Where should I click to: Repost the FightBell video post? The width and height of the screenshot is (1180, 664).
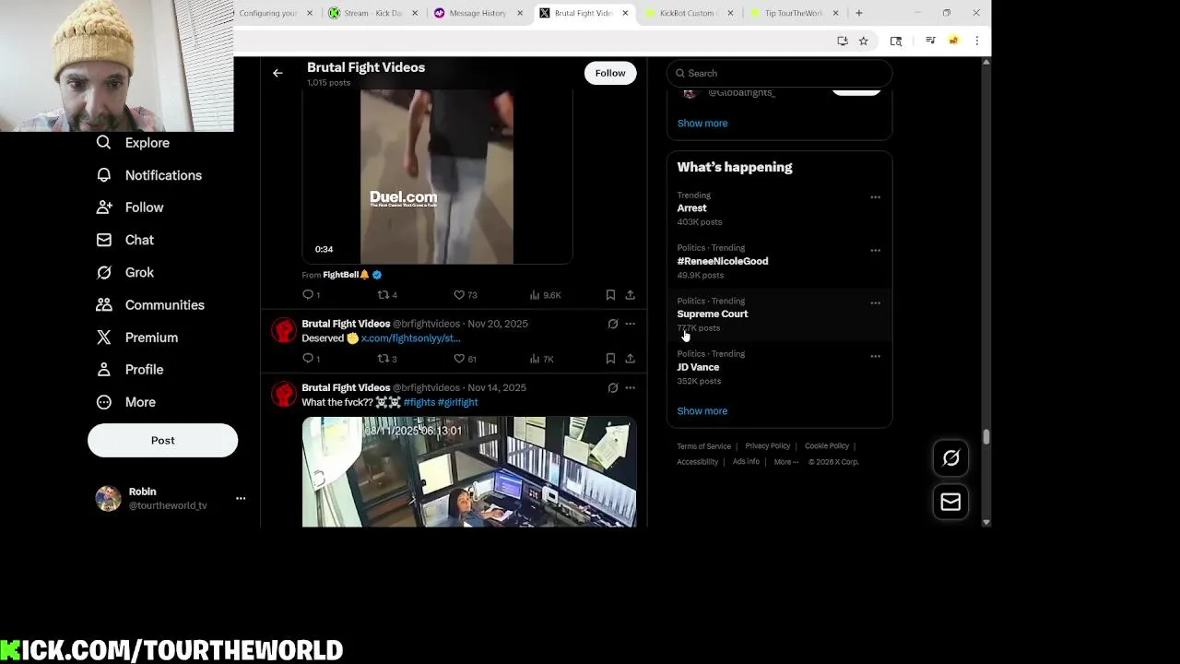(387, 295)
